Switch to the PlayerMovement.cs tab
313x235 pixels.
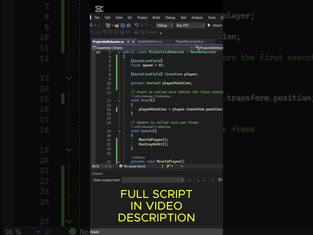tap(189, 42)
